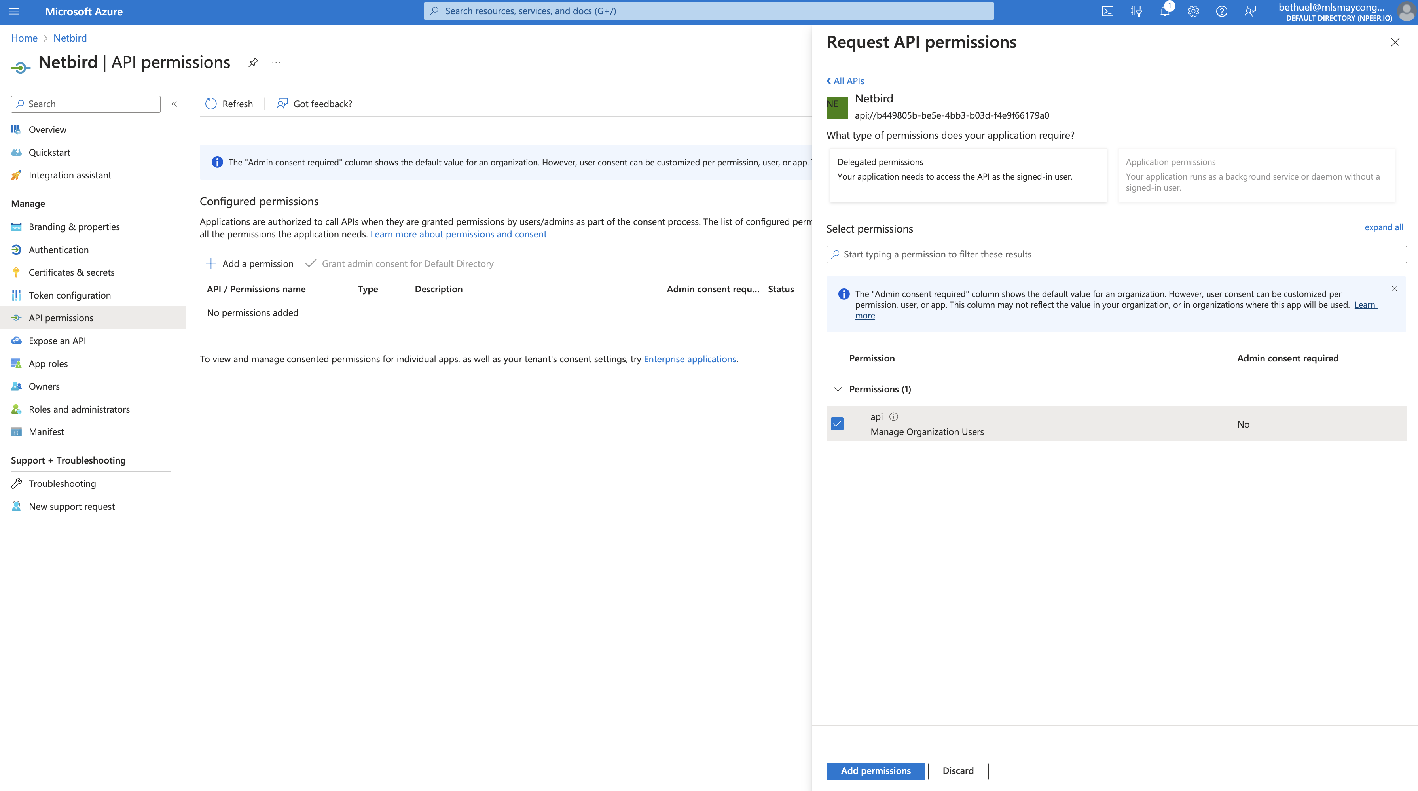
Task: Navigate to Home breadcrumb
Action: click(24, 38)
